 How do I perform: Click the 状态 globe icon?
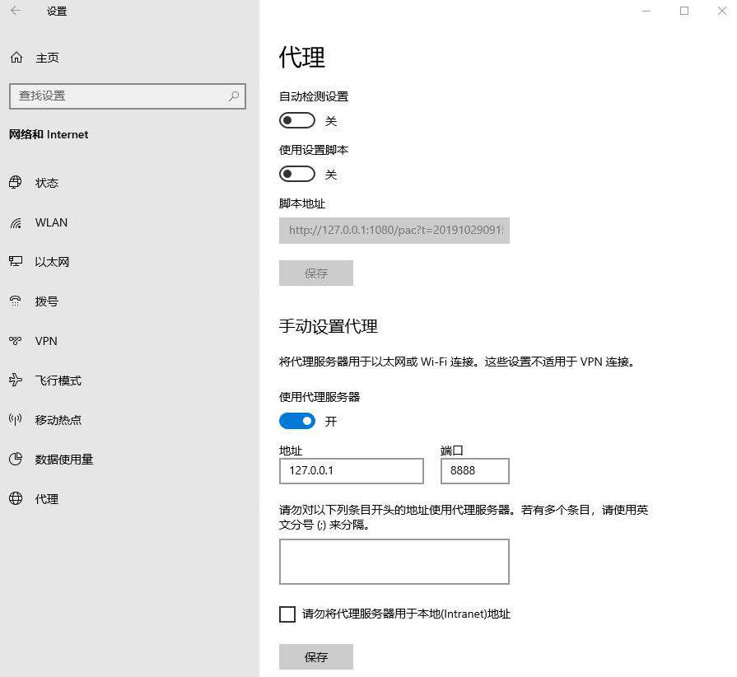click(16, 182)
